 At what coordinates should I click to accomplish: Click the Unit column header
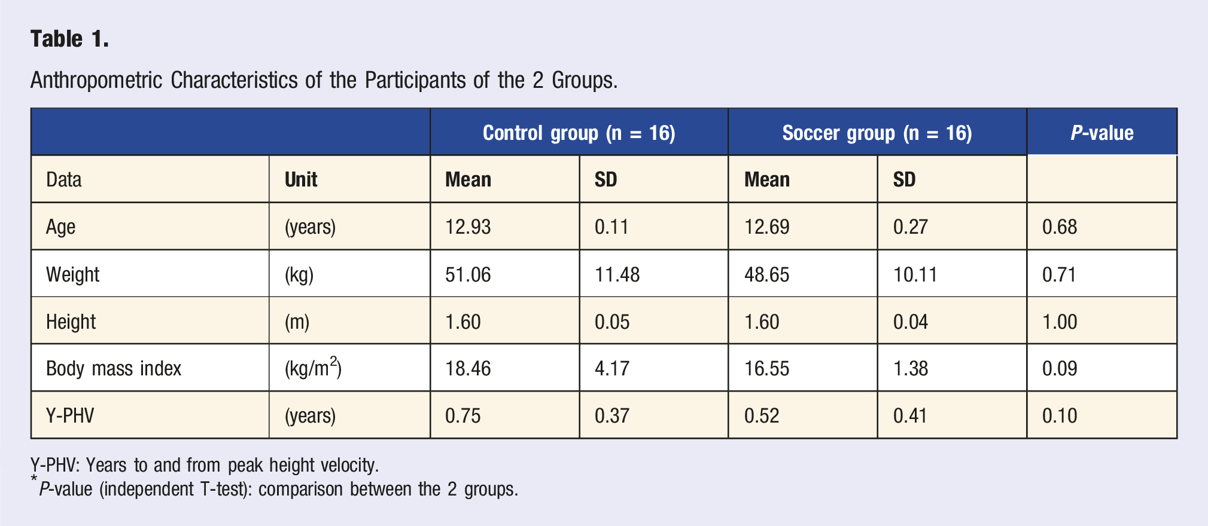301,179
